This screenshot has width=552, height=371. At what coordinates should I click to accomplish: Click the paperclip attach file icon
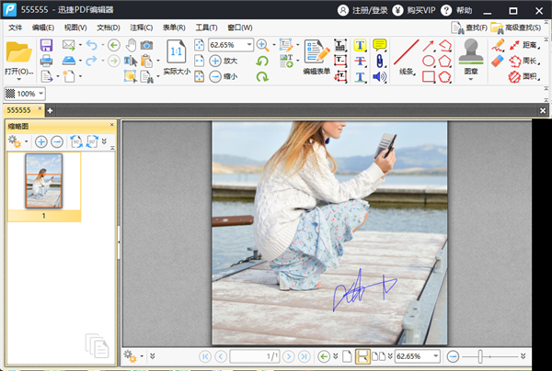tap(379, 61)
